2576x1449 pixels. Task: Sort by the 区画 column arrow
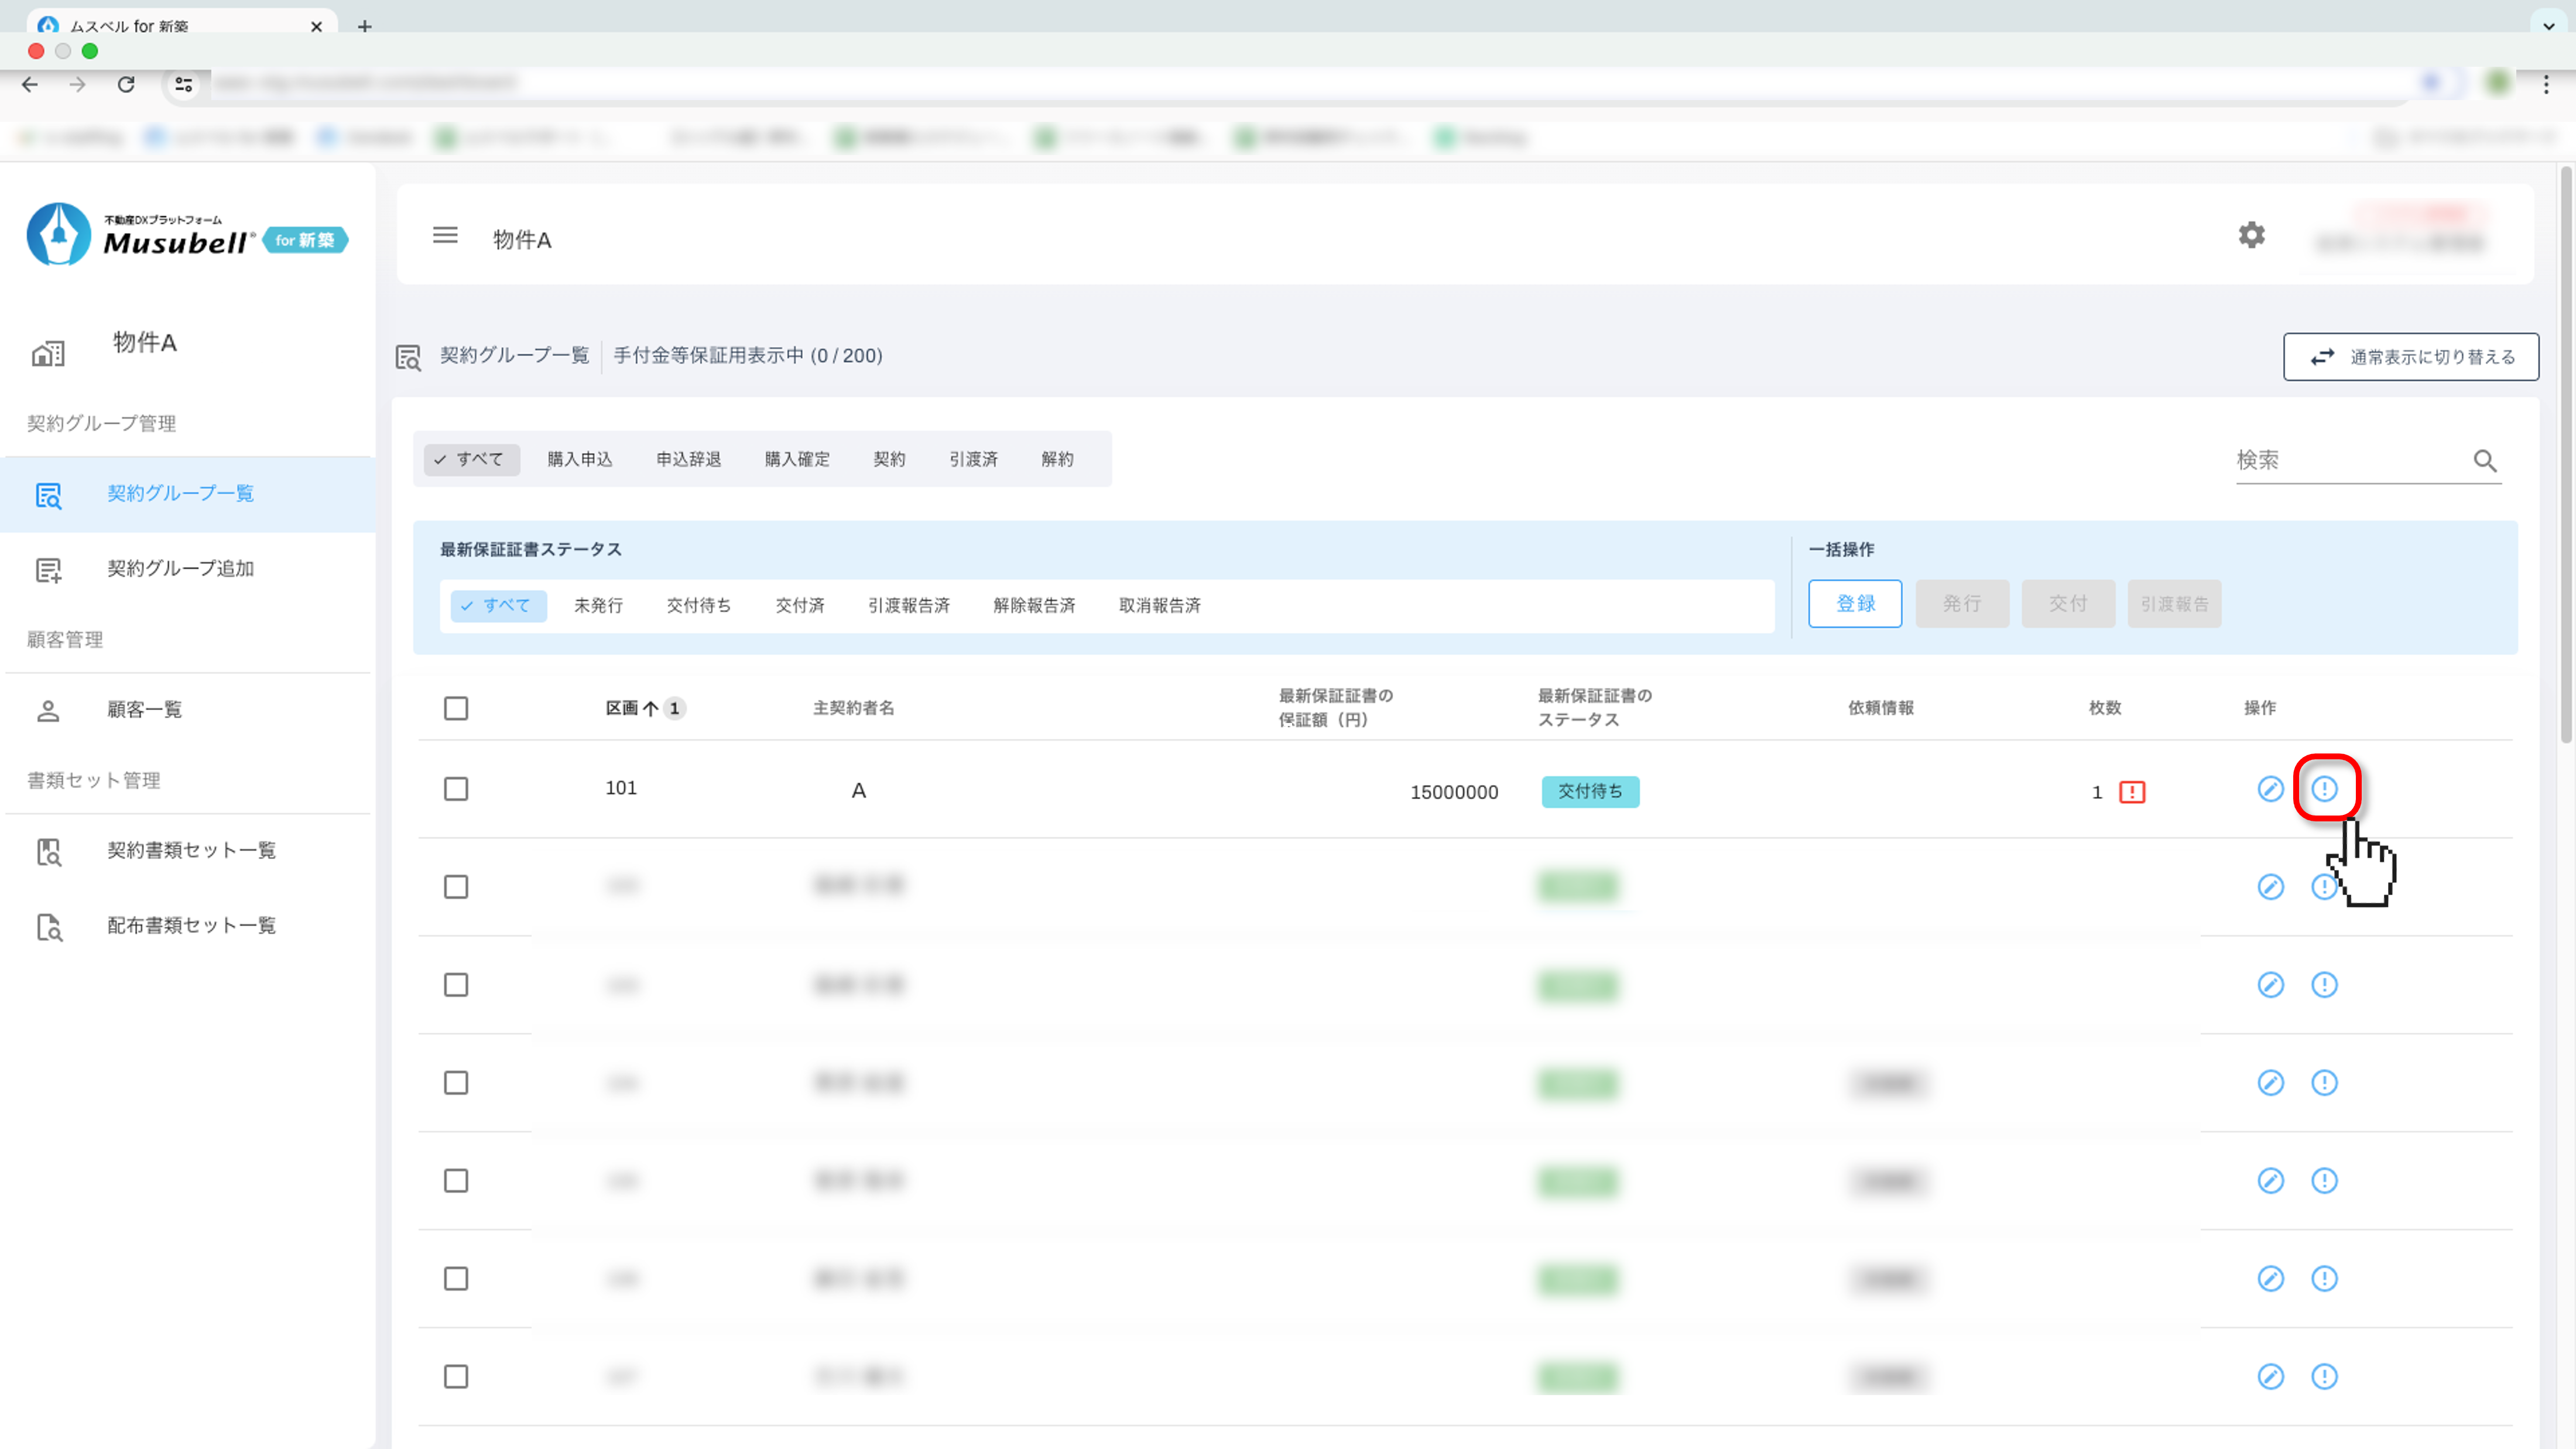[650, 709]
